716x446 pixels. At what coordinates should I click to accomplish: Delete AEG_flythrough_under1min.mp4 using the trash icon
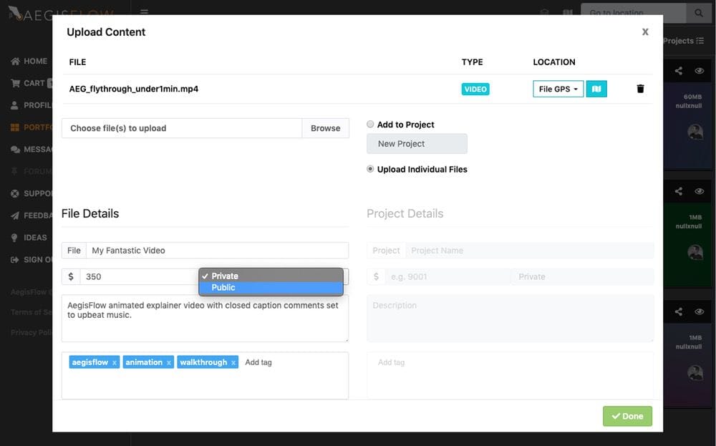click(x=640, y=88)
